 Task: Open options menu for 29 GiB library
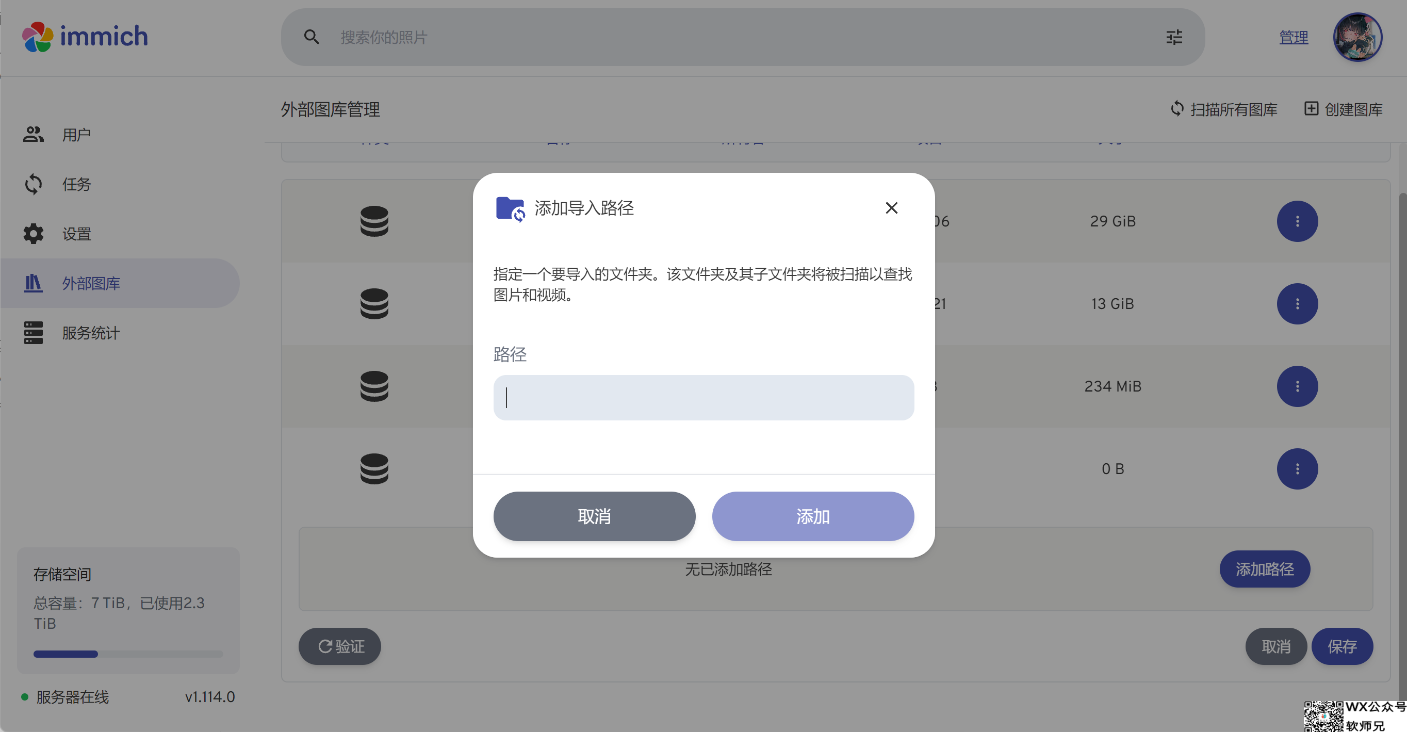click(1297, 221)
